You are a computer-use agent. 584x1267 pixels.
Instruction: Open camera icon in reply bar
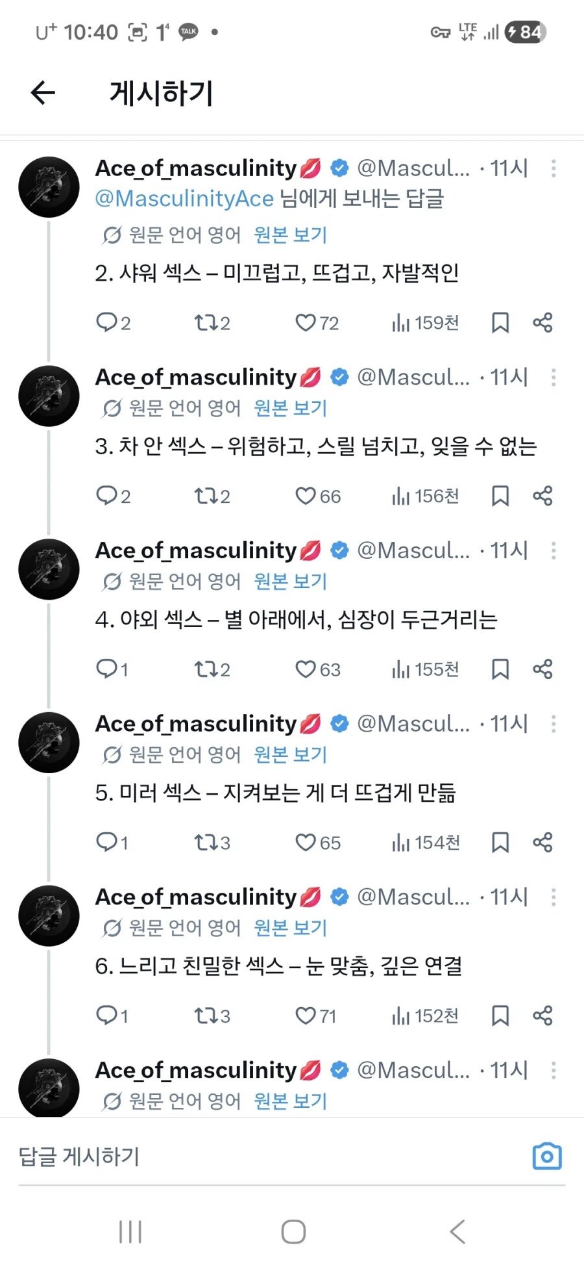[547, 1156]
